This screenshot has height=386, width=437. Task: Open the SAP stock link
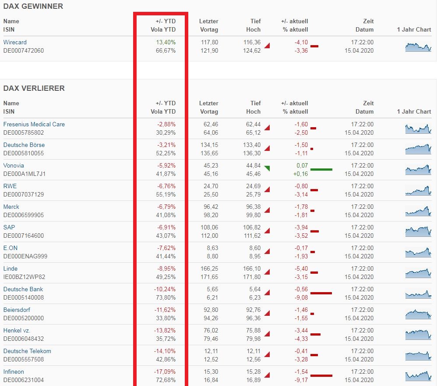coord(9,228)
